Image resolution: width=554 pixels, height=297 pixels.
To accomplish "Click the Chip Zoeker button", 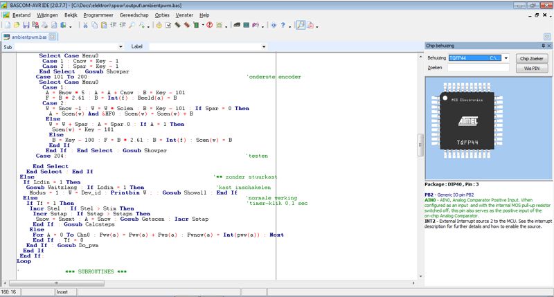I will [x=531, y=59].
